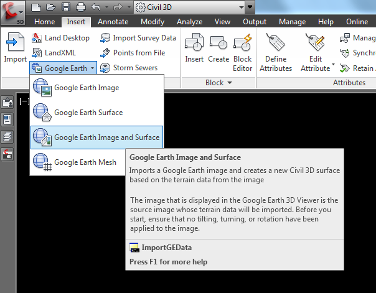Click the Plot printer icon

coord(81,7)
